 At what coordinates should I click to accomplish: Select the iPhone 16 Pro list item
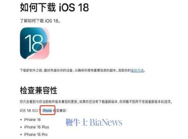[x=36, y=134]
